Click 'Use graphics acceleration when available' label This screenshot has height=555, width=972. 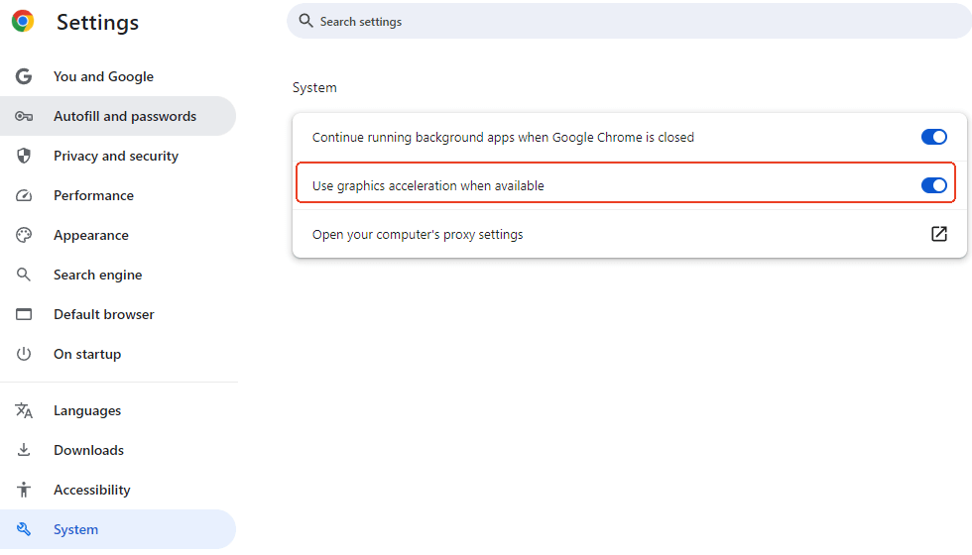pyautogui.click(x=427, y=186)
